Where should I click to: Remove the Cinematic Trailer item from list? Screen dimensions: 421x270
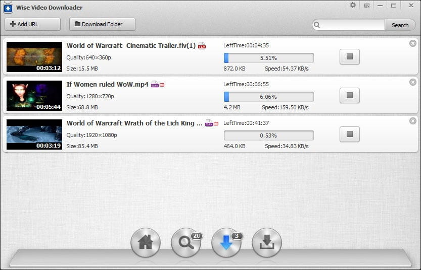click(413, 43)
